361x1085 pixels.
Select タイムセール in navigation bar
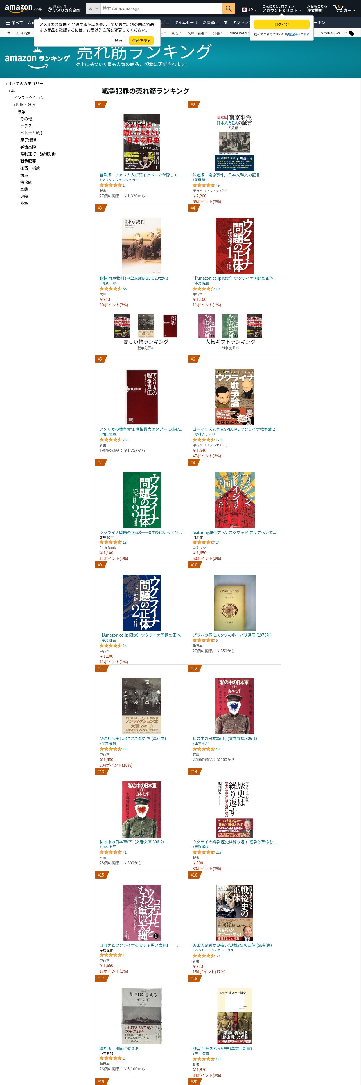(186, 23)
